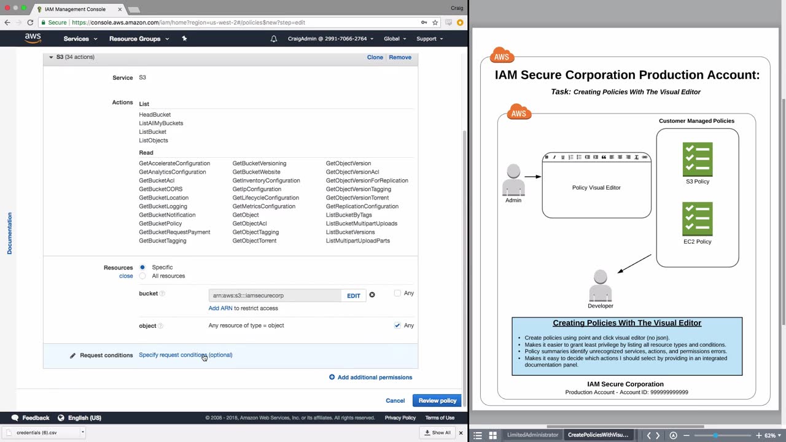
Task: Open the Terms of Use link
Action: [440, 418]
